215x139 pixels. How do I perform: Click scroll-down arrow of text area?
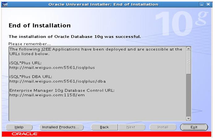point(188,118)
